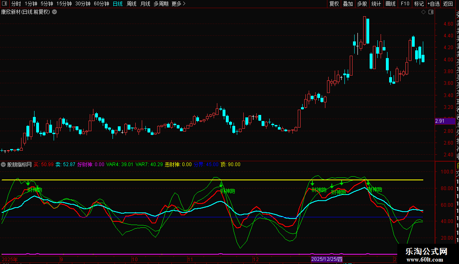The image size is (459, 264).
Task: Expand the 更多 periods menu
Action: coord(178,4)
